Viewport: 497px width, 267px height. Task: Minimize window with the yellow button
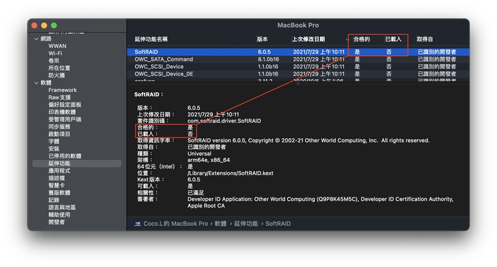44,25
